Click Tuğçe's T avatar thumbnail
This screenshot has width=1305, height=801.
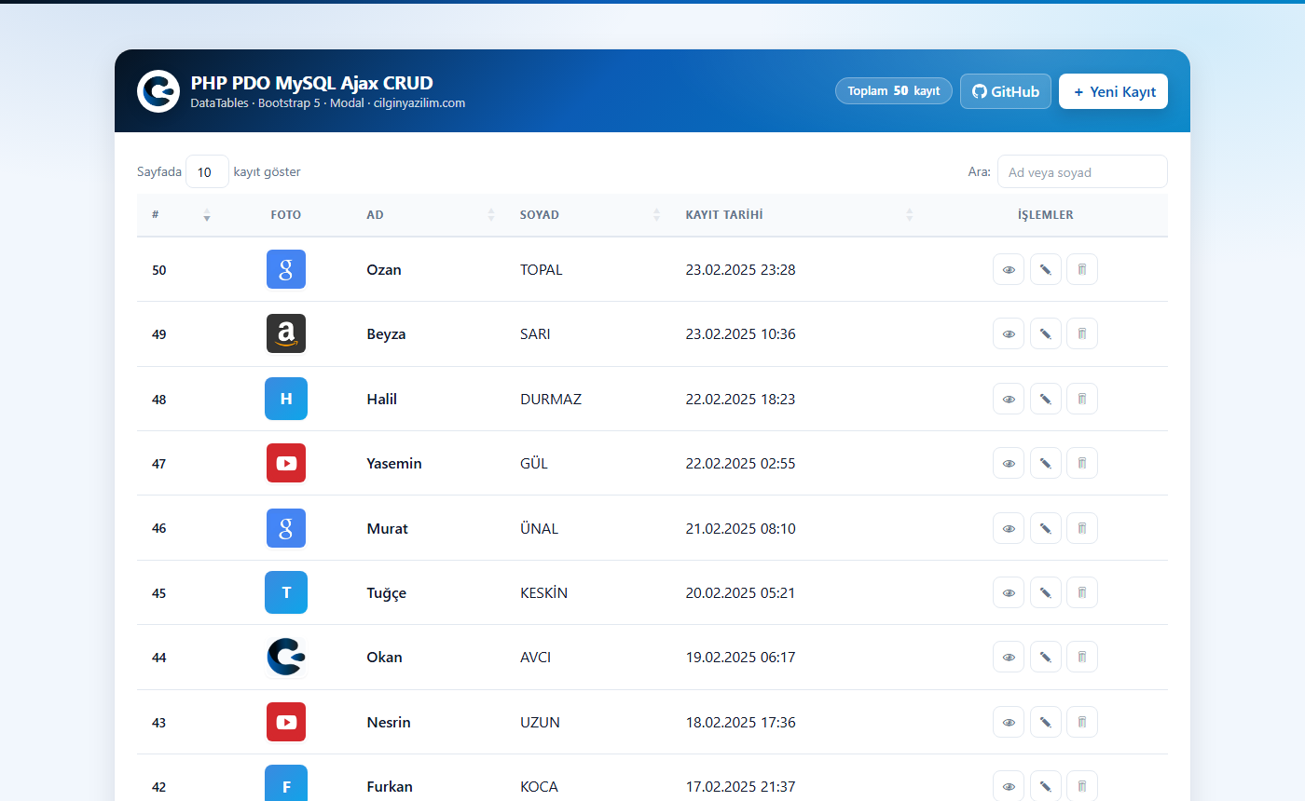(x=286, y=592)
